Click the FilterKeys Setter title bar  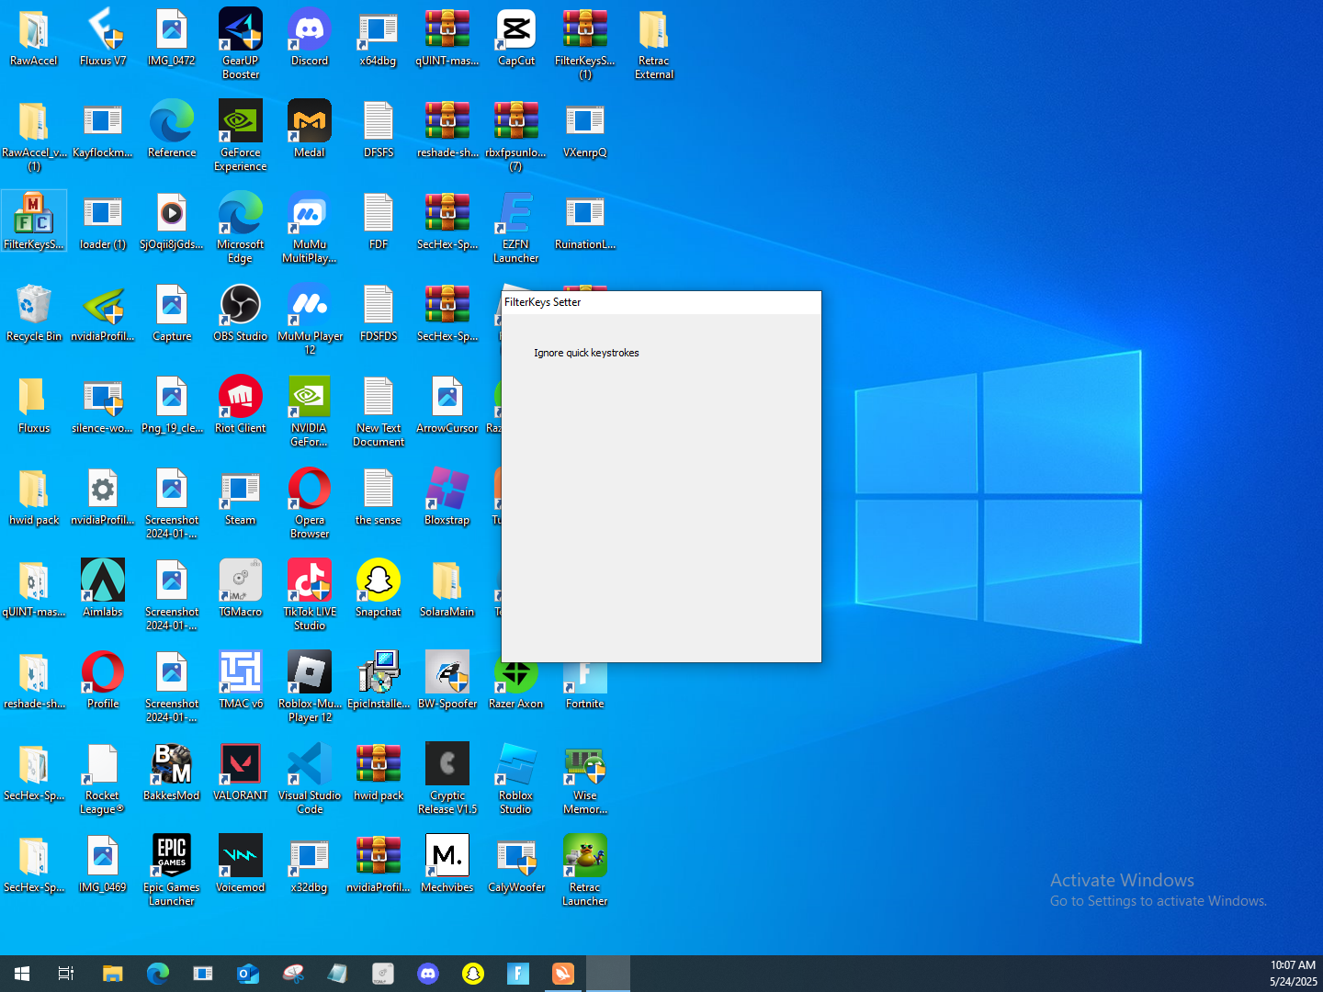click(x=660, y=302)
